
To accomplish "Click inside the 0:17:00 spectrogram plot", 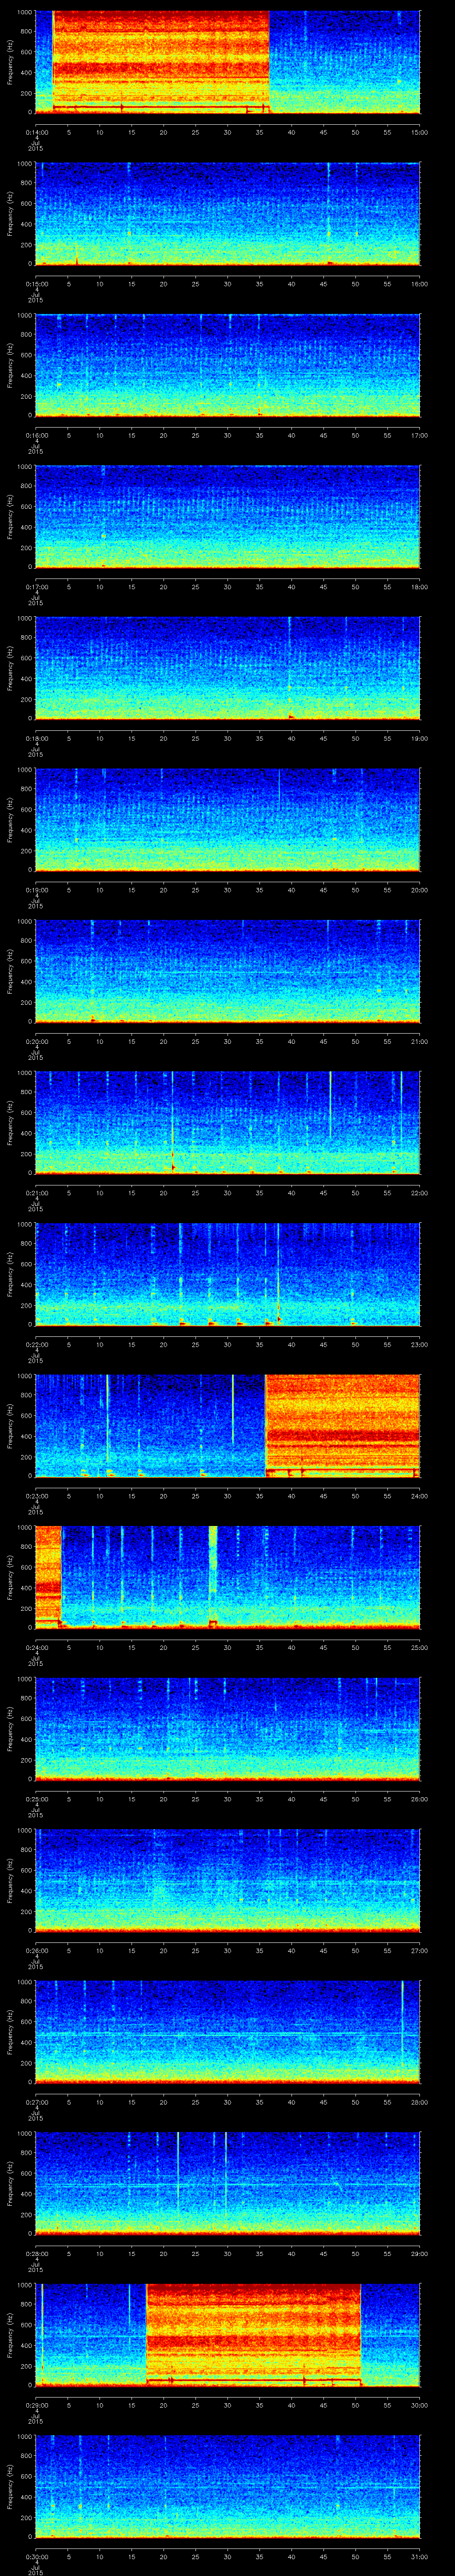I will [228, 517].
